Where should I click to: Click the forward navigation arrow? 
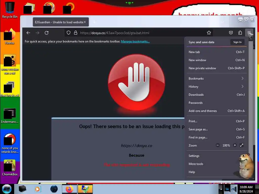coord(37,33)
